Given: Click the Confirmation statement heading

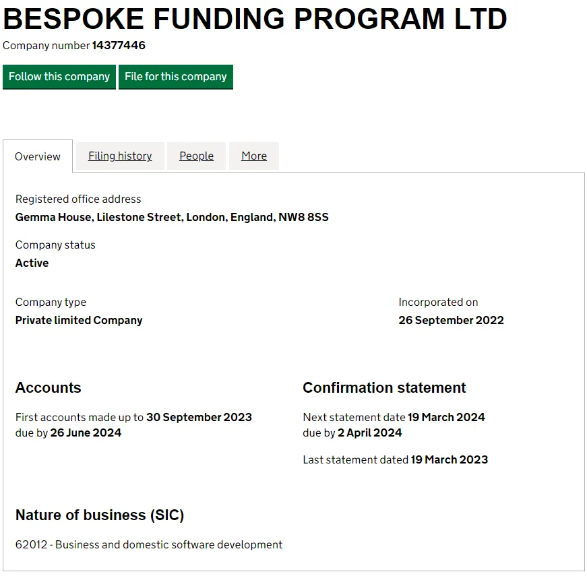Looking at the screenshot, I should click(384, 388).
